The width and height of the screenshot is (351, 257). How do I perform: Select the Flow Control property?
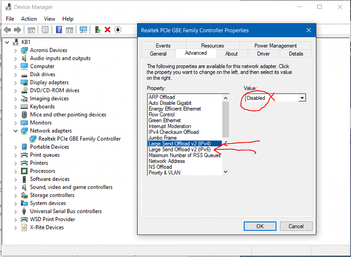click(161, 114)
